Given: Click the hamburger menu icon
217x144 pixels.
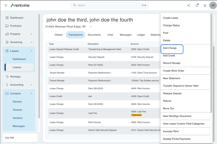Looking at the screenshot, I should click(x=6, y=5).
